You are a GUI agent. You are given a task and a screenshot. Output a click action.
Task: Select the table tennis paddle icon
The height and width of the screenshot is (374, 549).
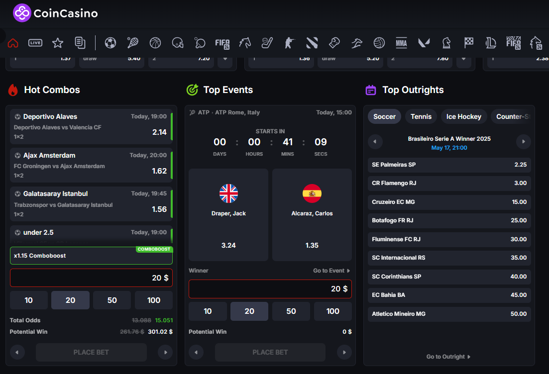point(200,43)
